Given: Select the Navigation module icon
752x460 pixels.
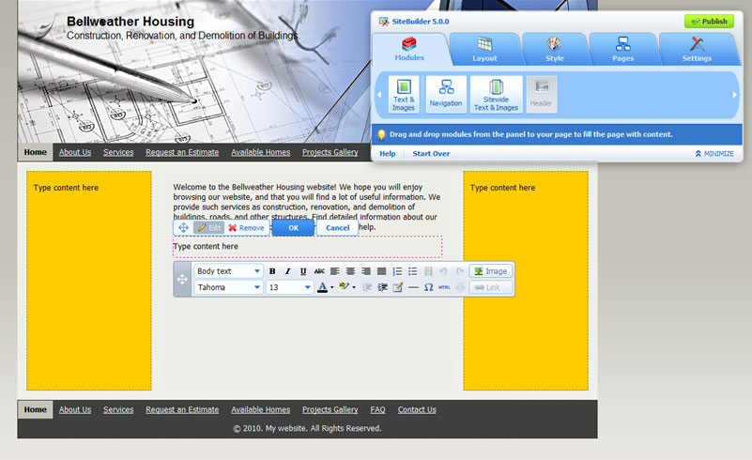Looking at the screenshot, I should point(446,95).
